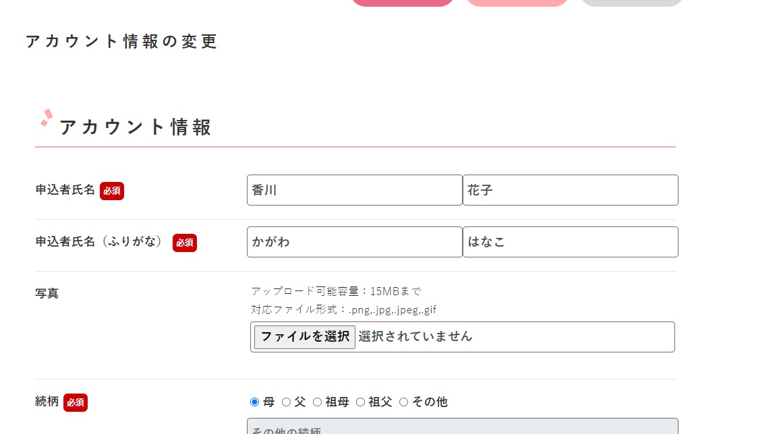Screen dimensions: 779x434
Task: Focus the furigana field containing かがわ
Action: click(x=354, y=242)
